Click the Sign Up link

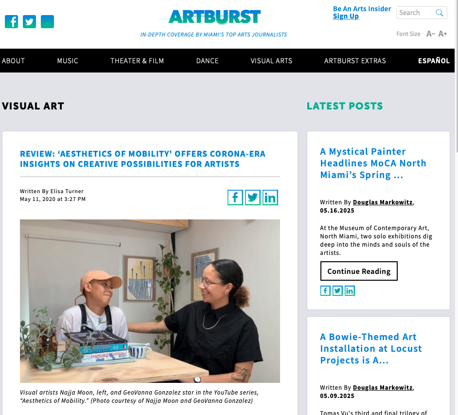click(346, 17)
